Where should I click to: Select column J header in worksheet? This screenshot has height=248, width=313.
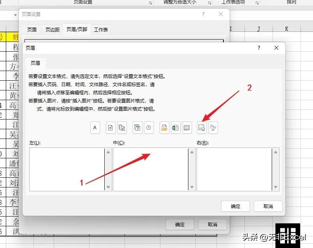[258, 29]
